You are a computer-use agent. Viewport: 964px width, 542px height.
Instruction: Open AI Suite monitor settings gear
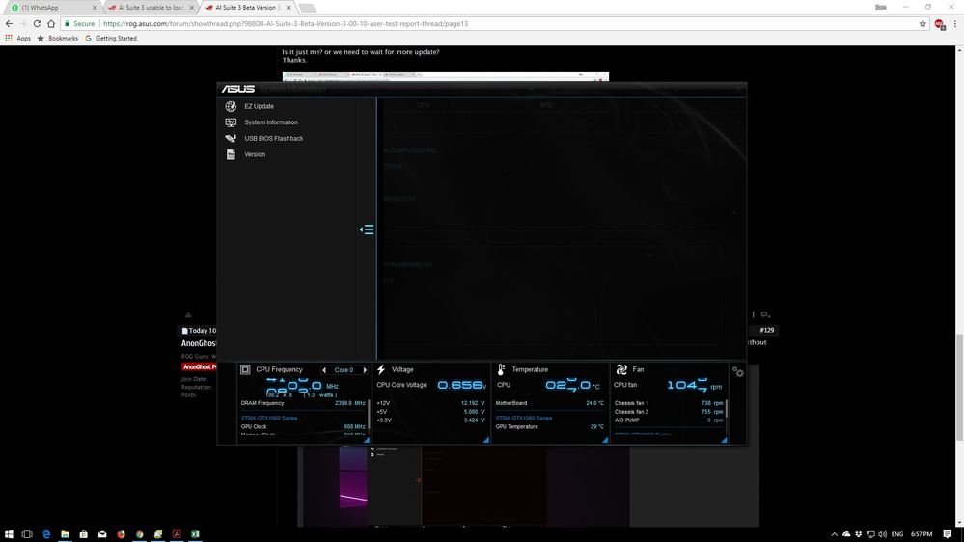(x=738, y=371)
